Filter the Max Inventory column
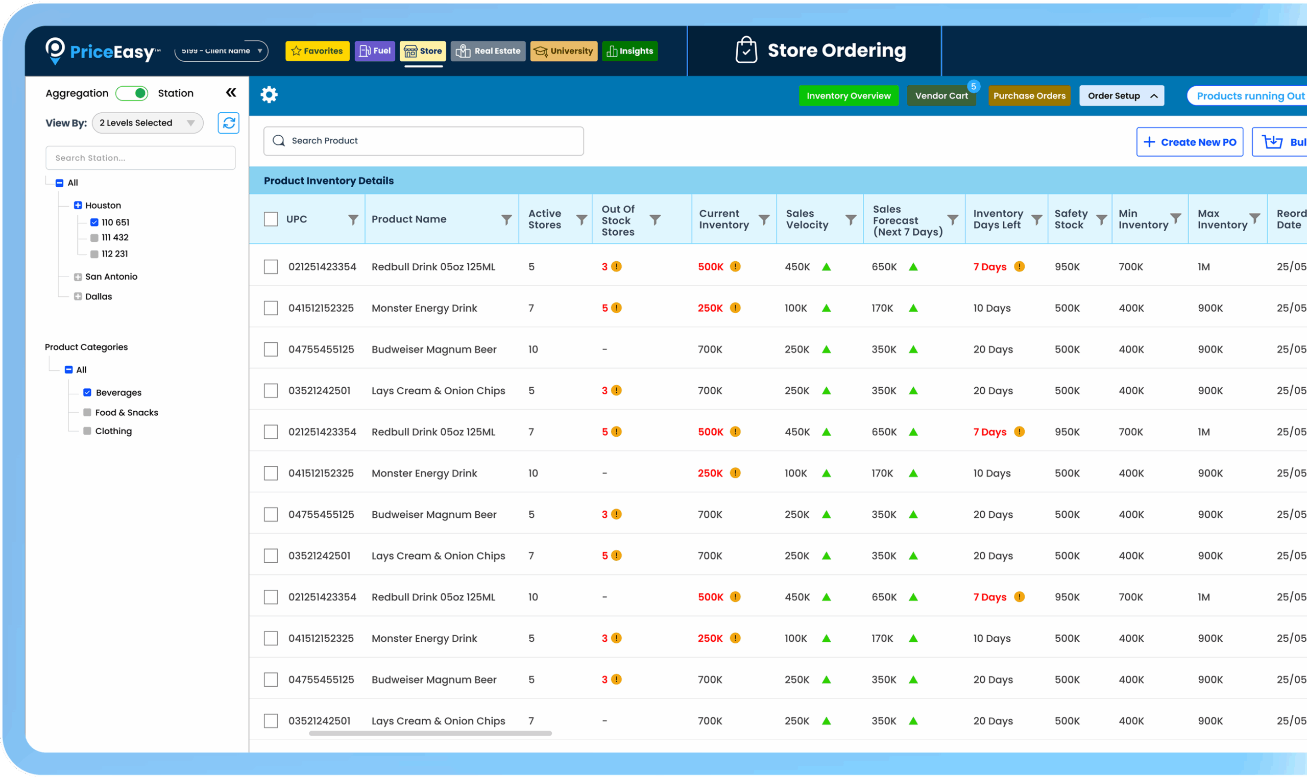The width and height of the screenshot is (1307, 777). coord(1254,218)
